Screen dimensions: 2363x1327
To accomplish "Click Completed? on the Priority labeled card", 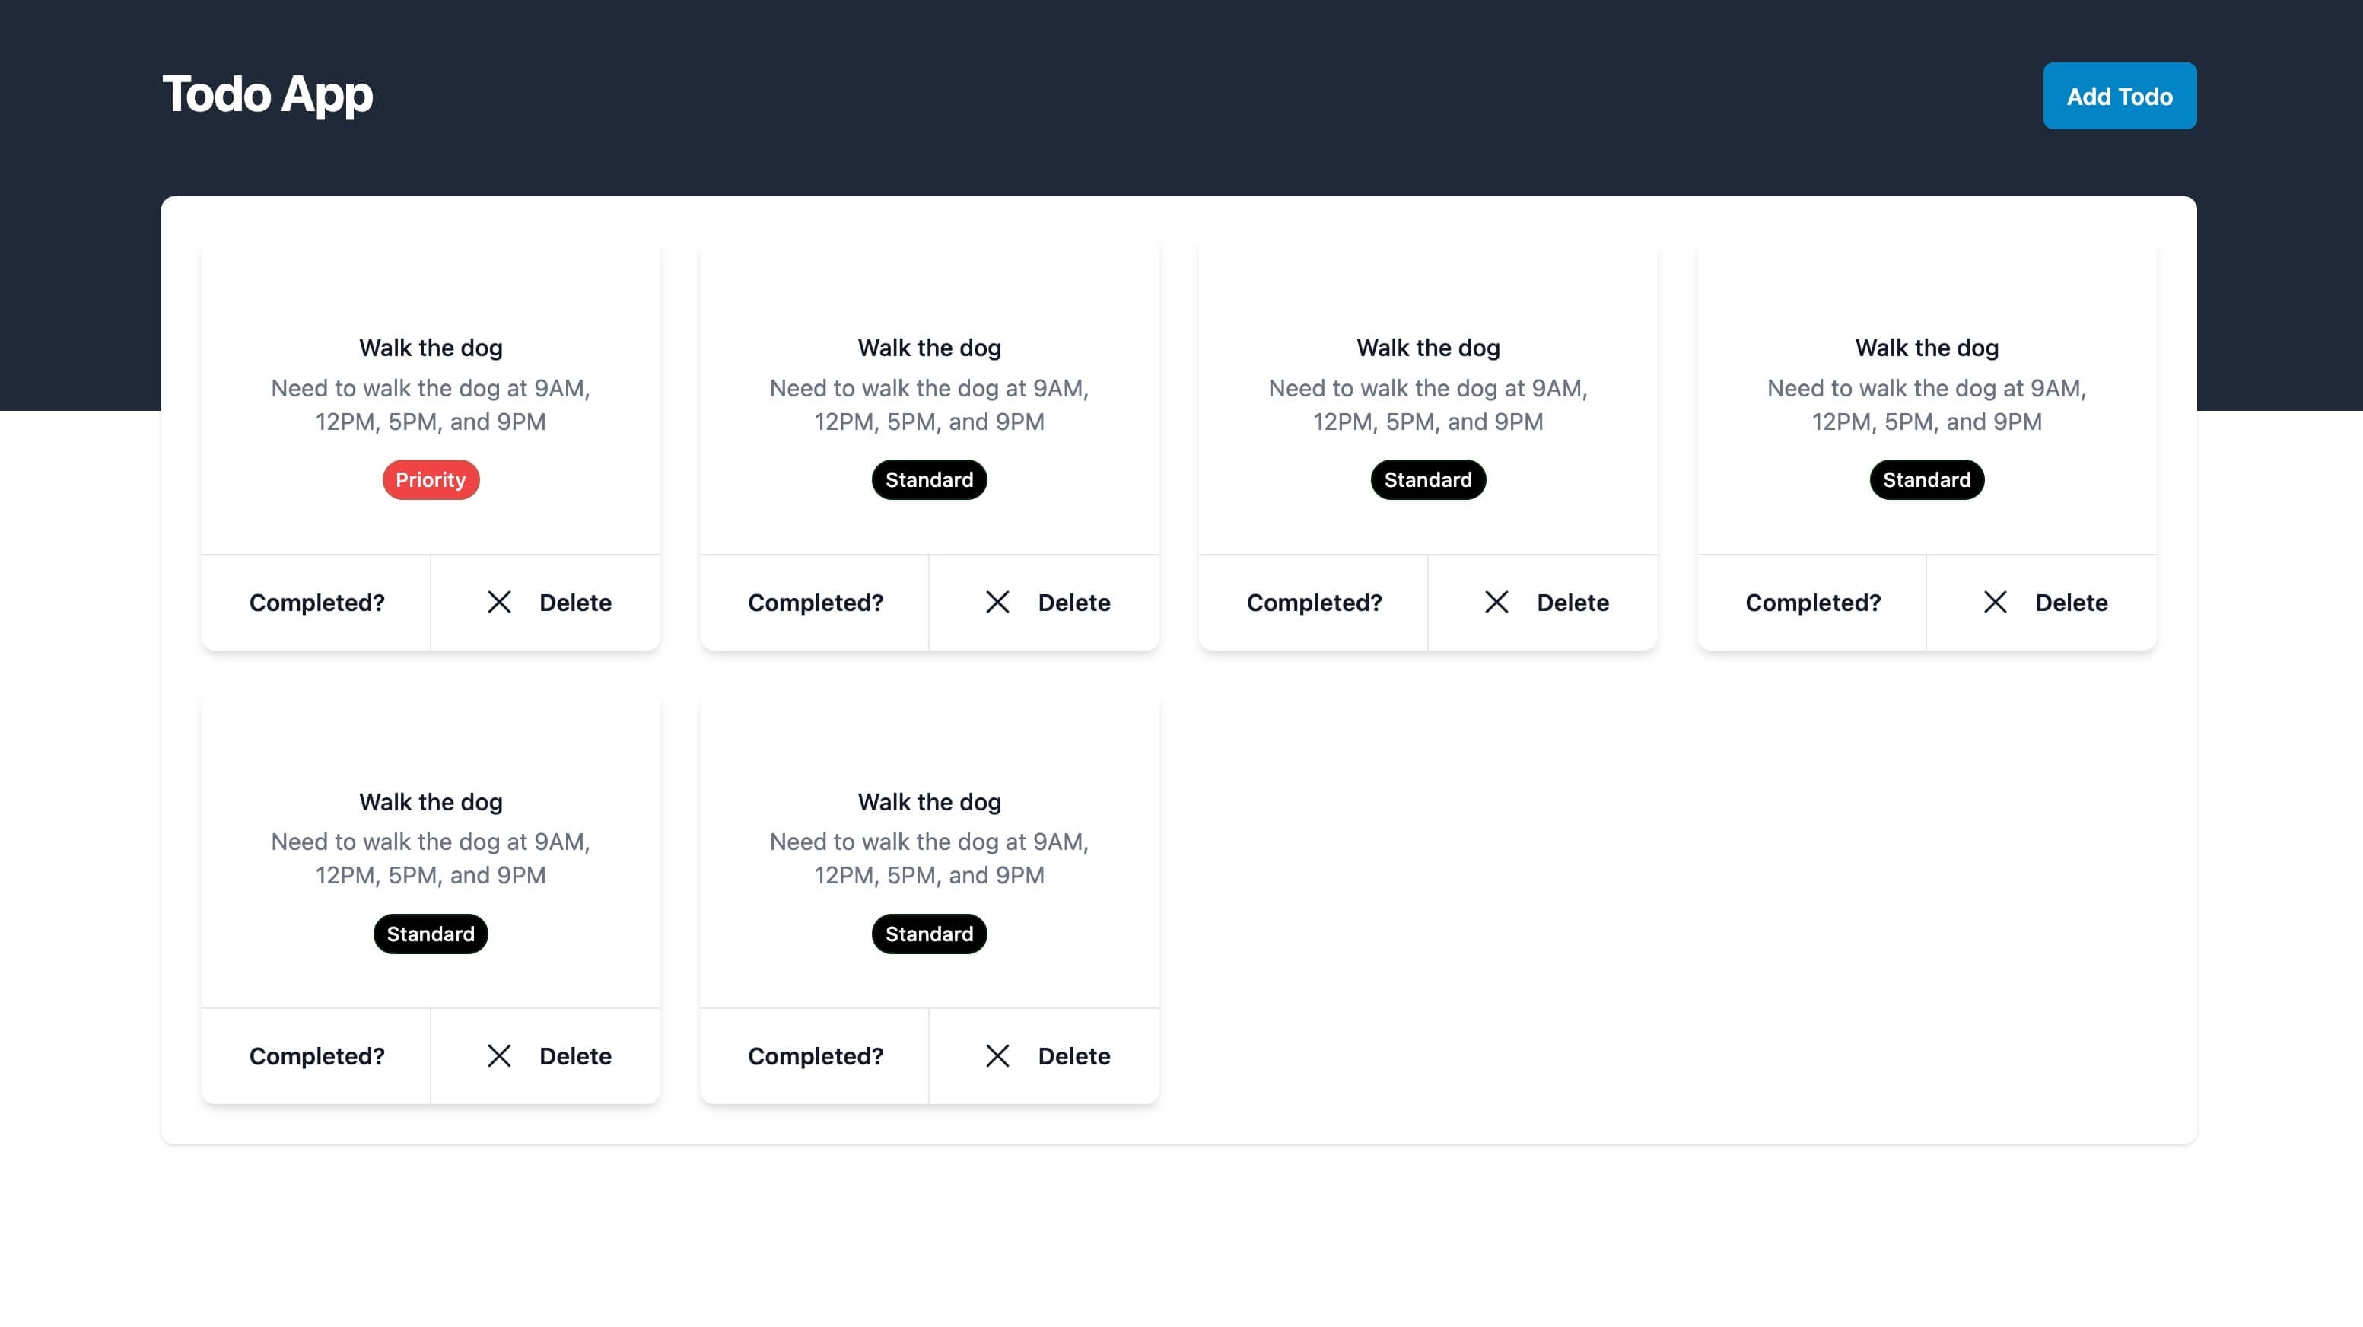I will [x=315, y=602].
